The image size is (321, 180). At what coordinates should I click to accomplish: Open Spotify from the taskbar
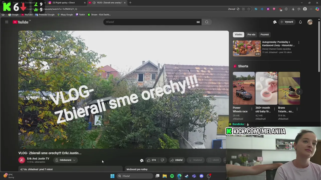tap(172, 176)
